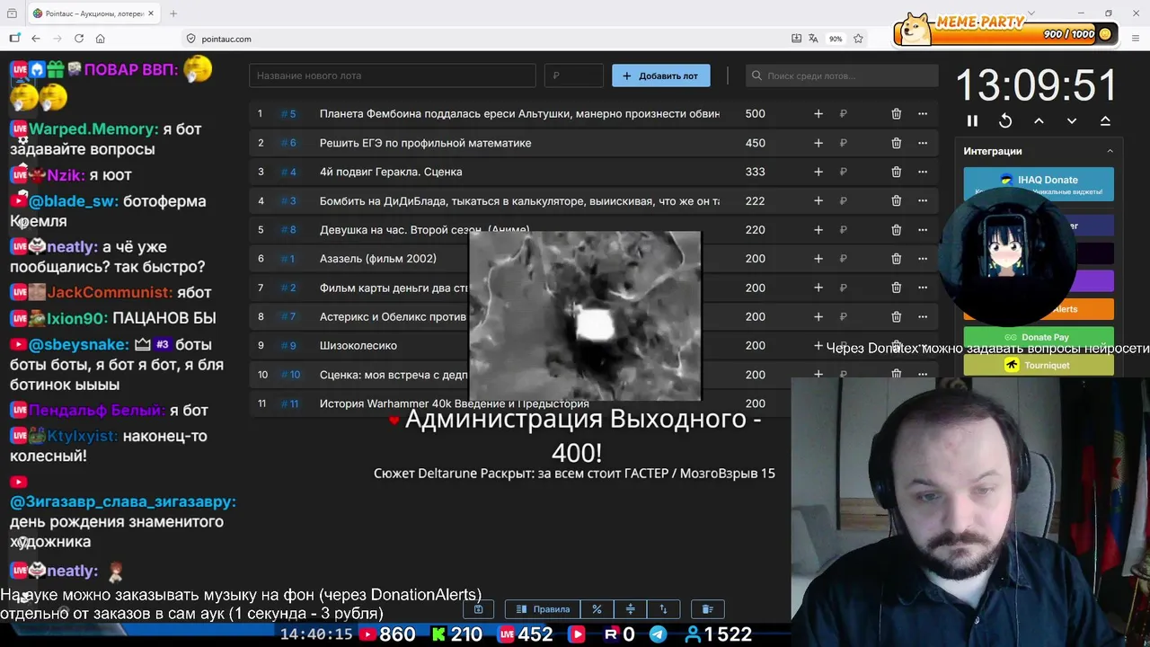
Task: Open the browser hamburger menu
Action: [x=1137, y=39]
